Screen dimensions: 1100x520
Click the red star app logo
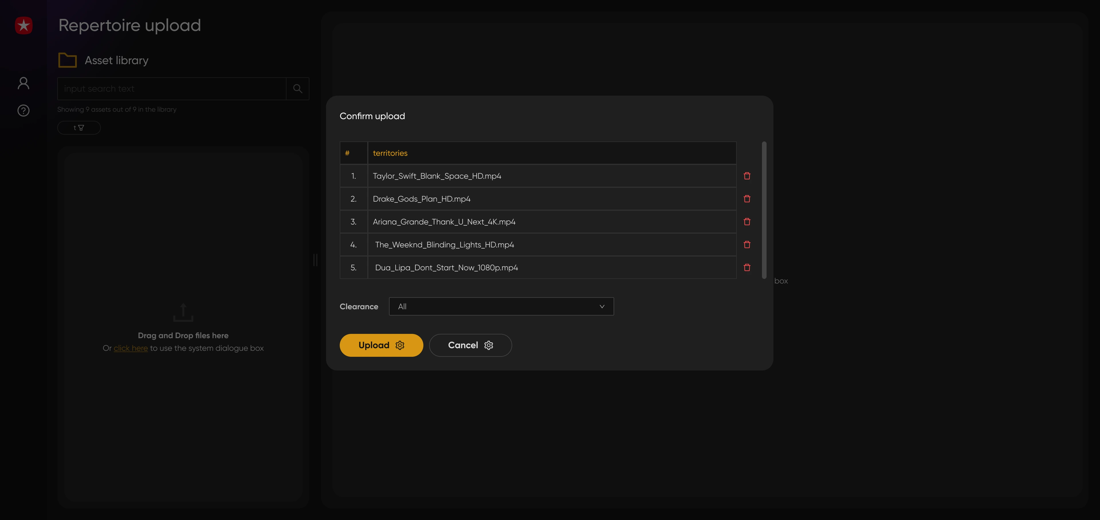coord(23,25)
